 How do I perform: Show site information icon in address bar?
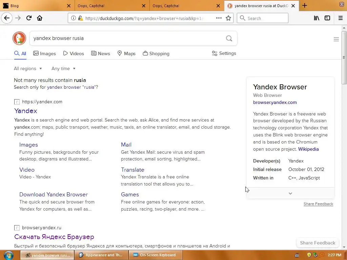(74, 18)
